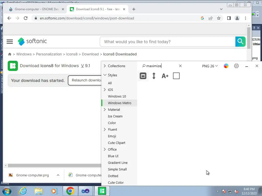Open the PNG 26 format dropdown
The width and height of the screenshot is (262, 196).
tap(210, 66)
